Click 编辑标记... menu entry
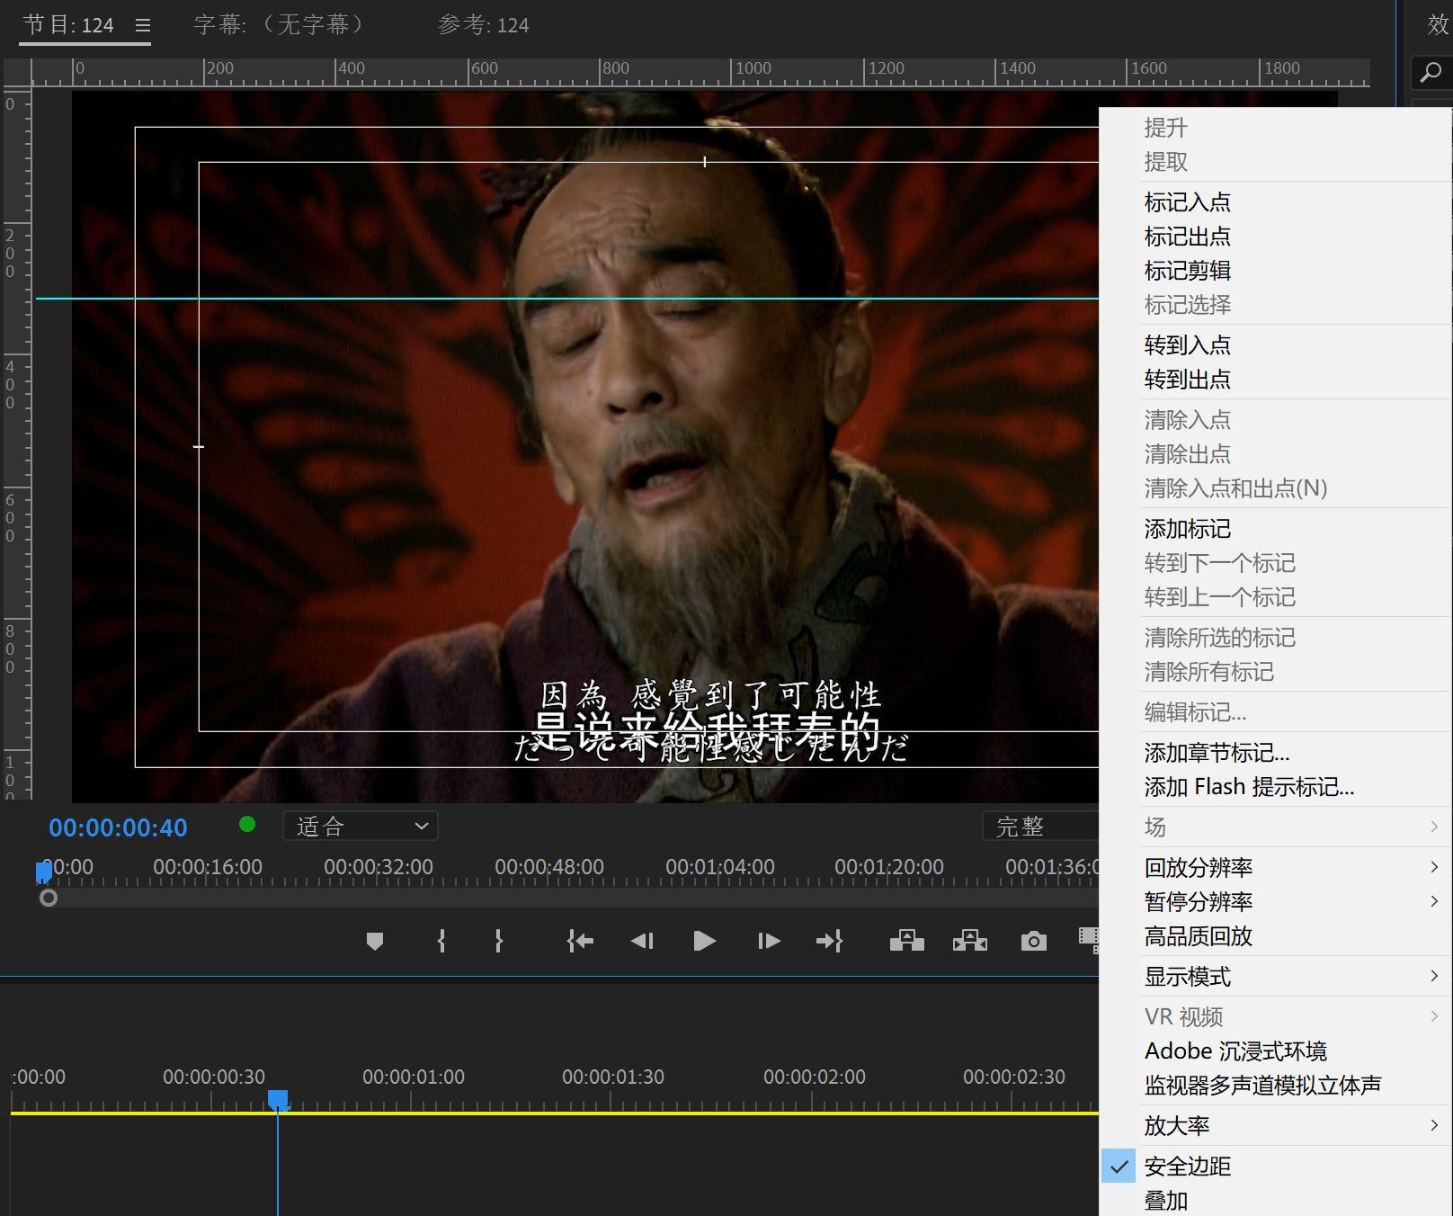 (1276, 712)
